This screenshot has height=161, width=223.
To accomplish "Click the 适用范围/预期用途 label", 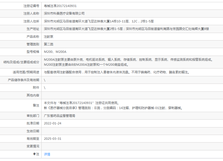I will coord(26,72).
